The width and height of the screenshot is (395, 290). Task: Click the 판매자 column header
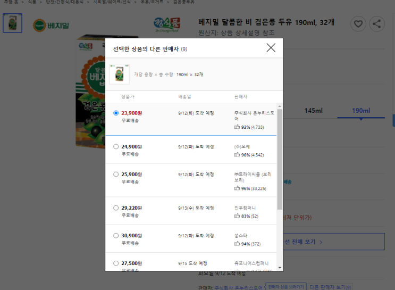click(241, 97)
